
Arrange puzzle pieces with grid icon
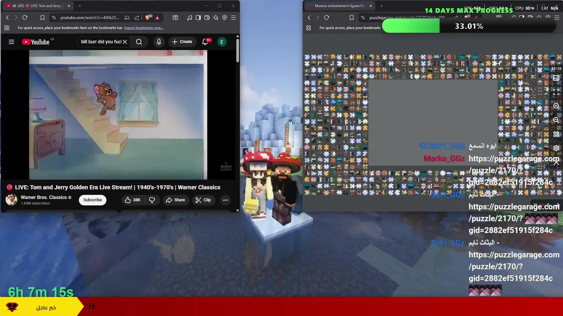coord(556,134)
